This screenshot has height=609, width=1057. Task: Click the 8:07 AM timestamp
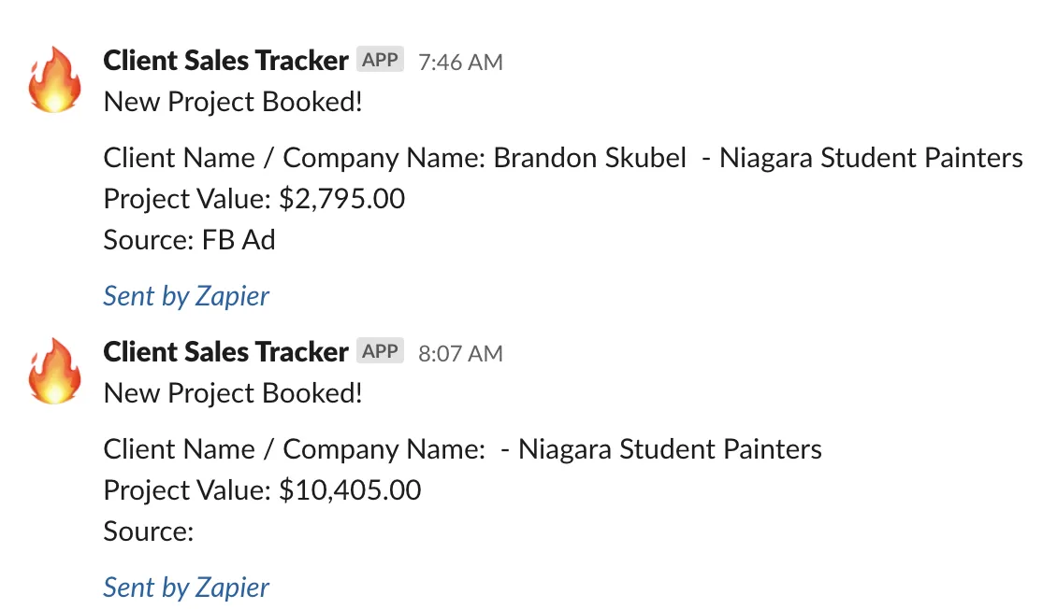pyautogui.click(x=460, y=353)
